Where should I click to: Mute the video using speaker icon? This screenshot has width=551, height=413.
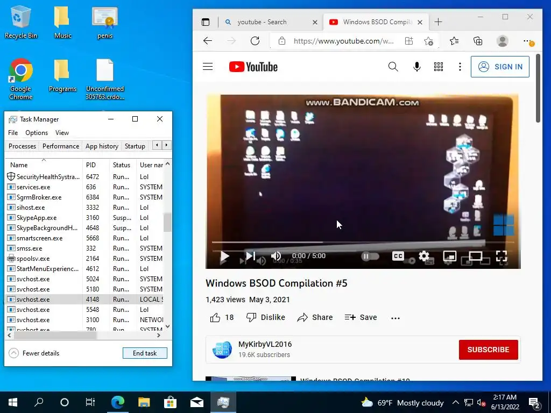[276, 256]
